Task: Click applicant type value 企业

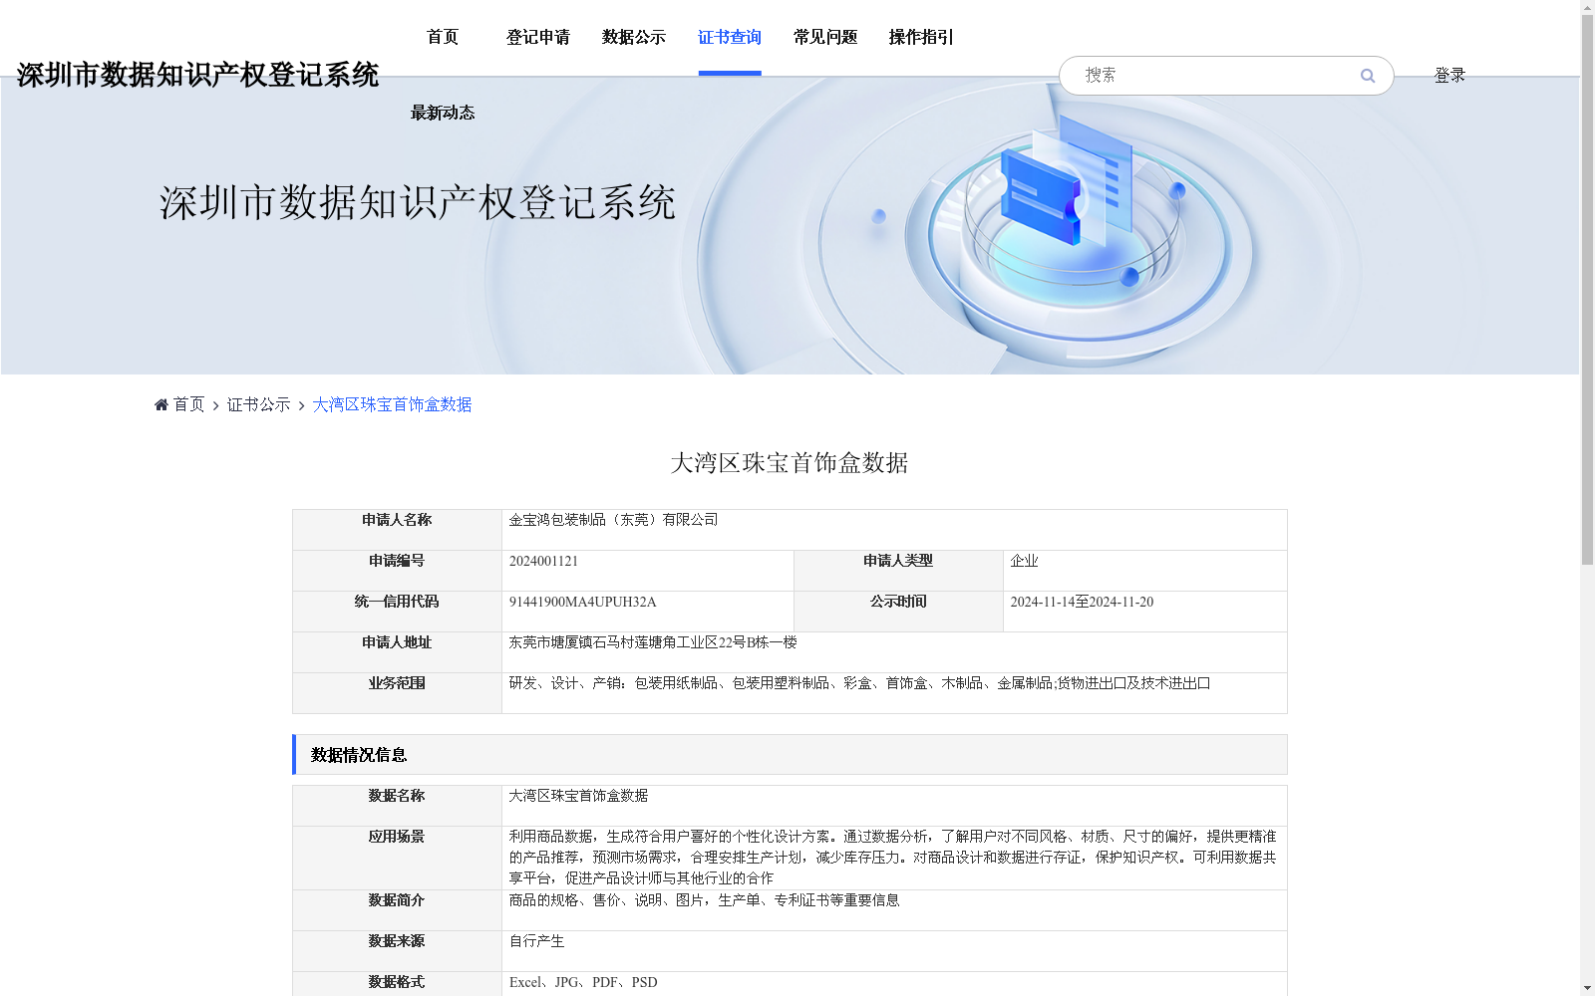Action: point(1025,562)
